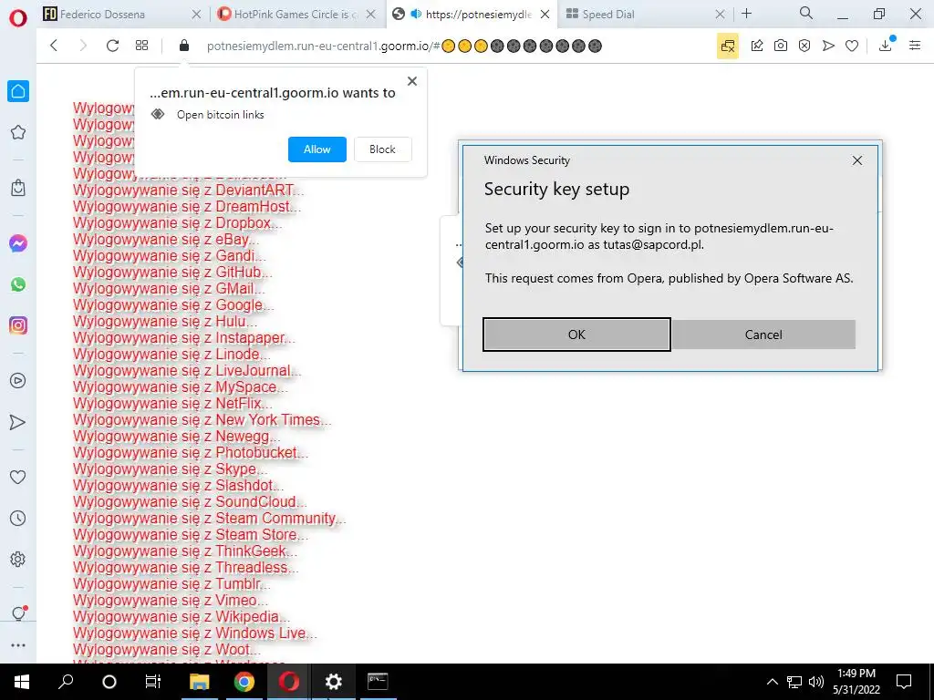Click the address bar URL
Viewport: 934px width, 700px height.
click(404, 46)
